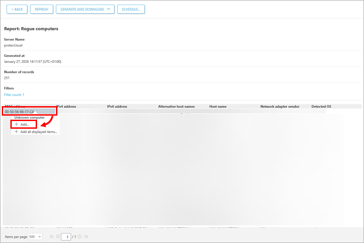
Task: Click the plus icon beside Add all displayed items
Action: tap(17, 132)
